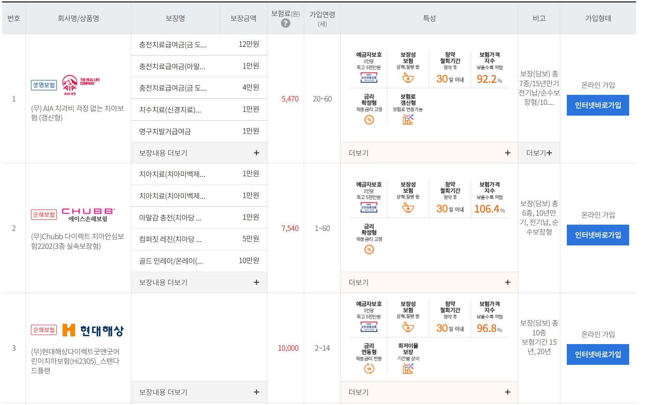Expand 비고 더보기+ in AIA row
Viewport: 660px width, 405px height.
(x=539, y=153)
